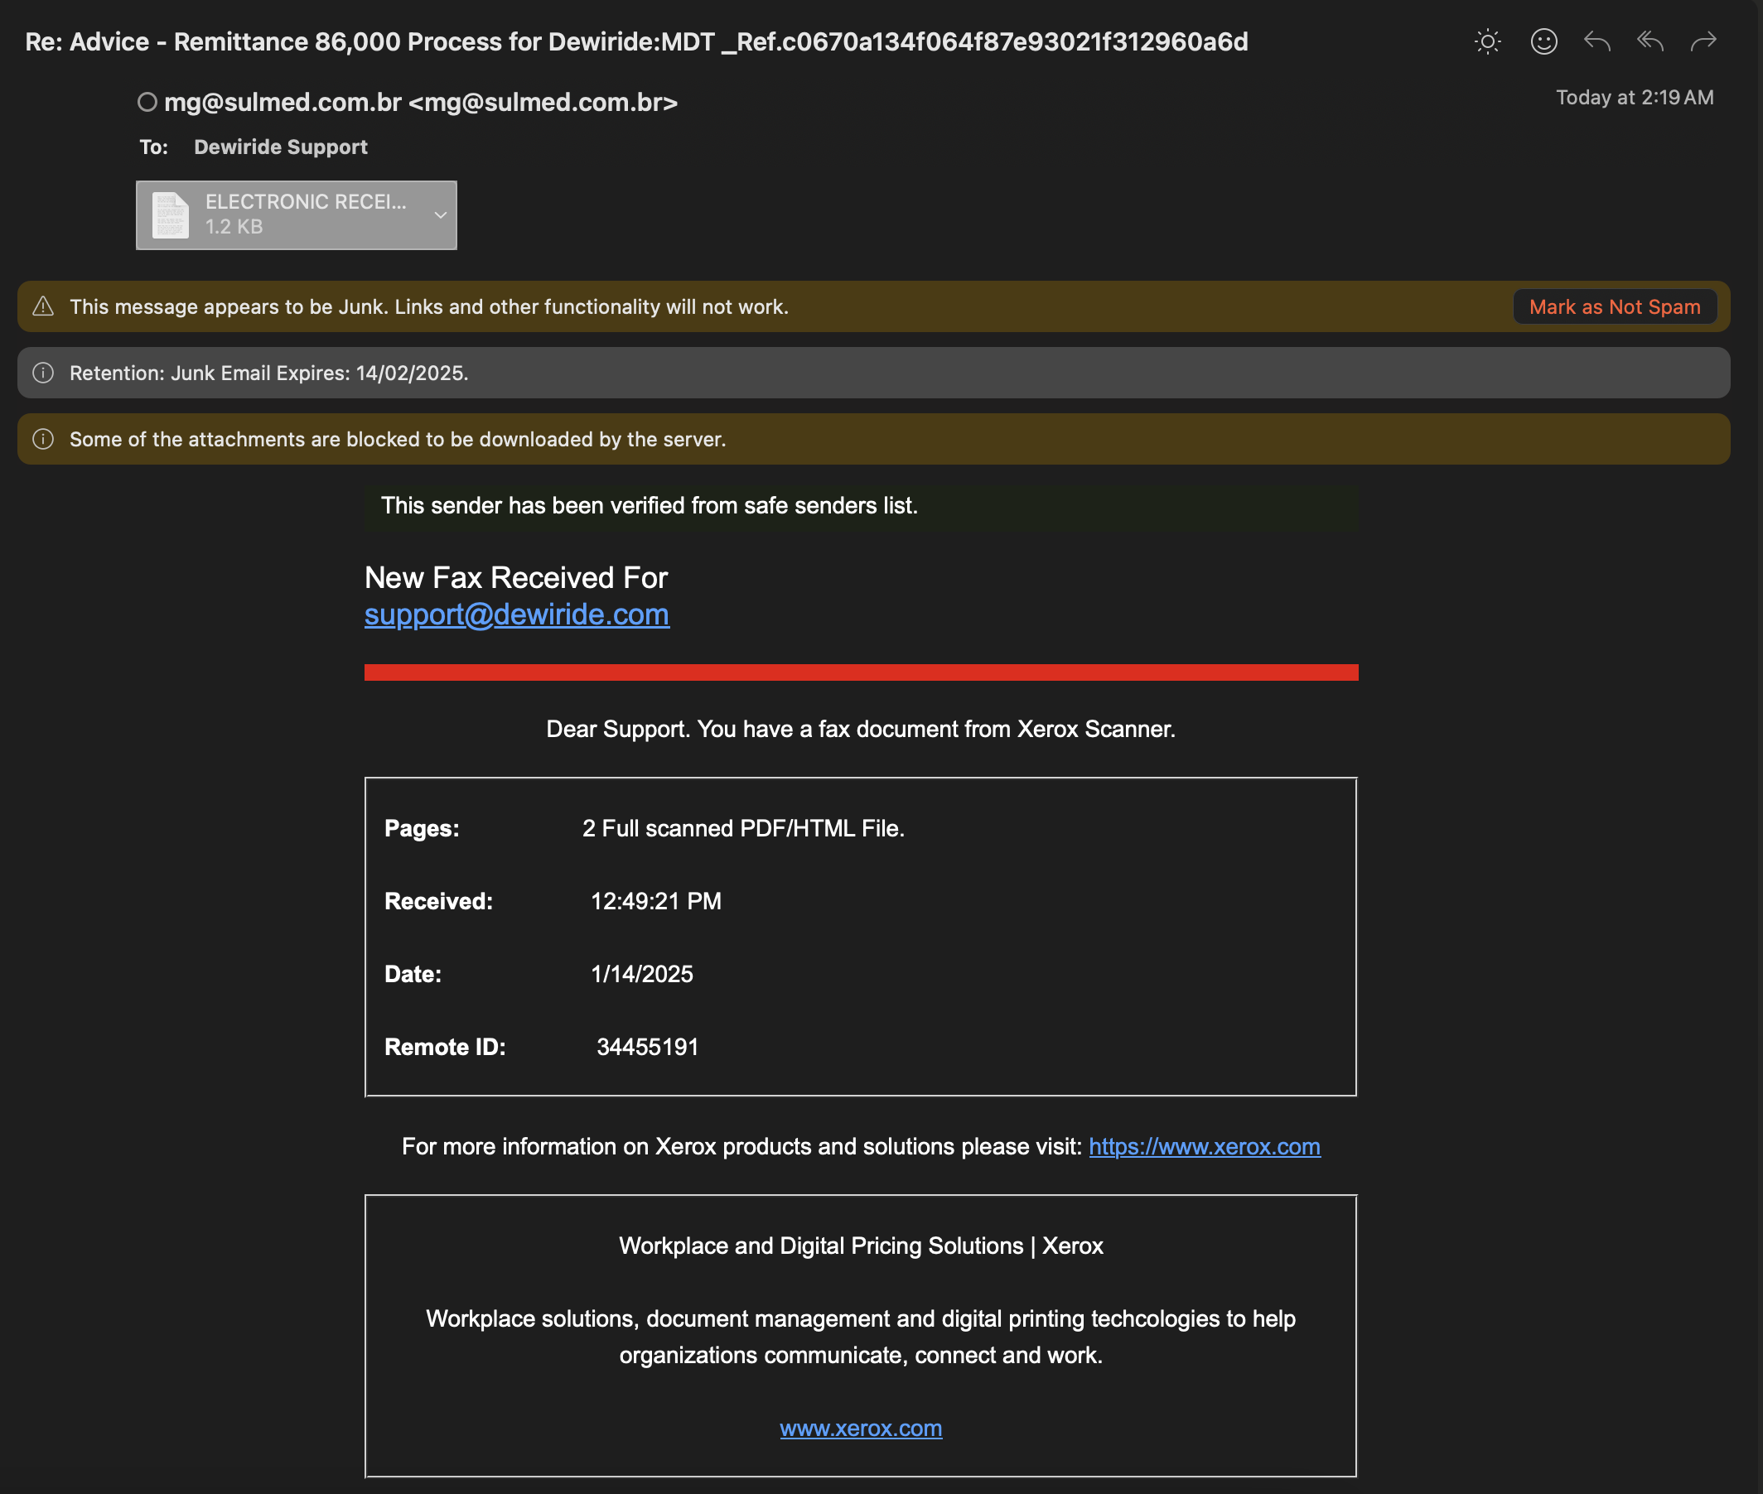Click the attachment size 1.2 KB label
Image resolution: width=1763 pixels, height=1494 pixels.
[x=234, y=227]
